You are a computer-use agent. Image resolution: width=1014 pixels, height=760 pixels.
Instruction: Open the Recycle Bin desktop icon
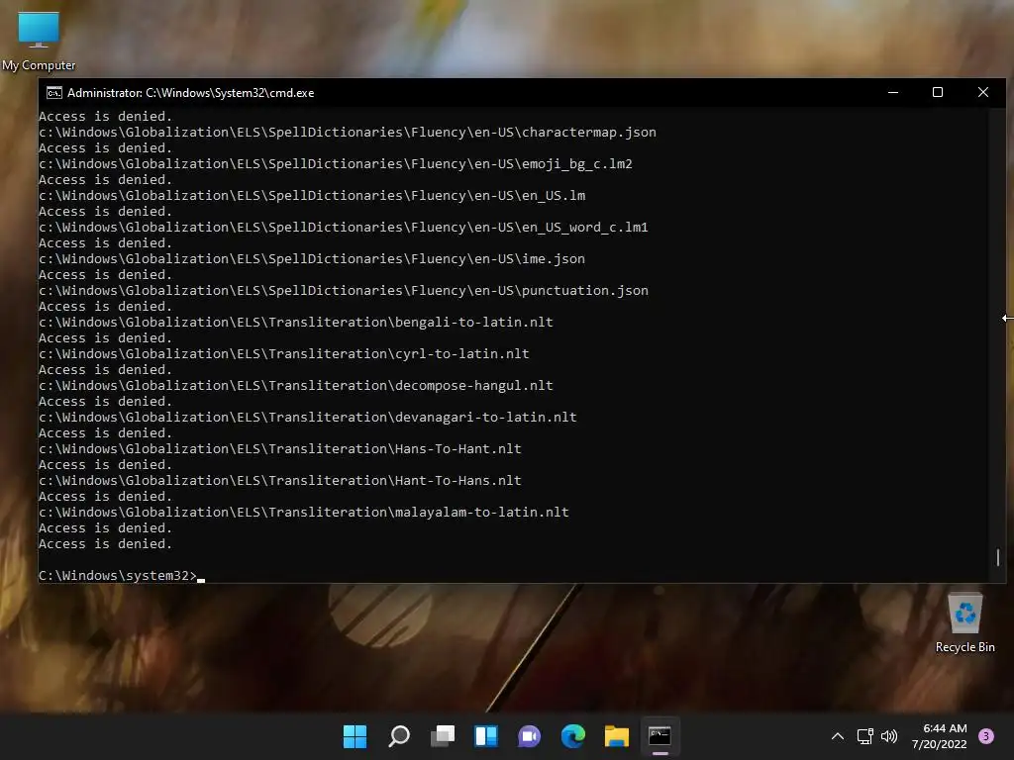tap(964, 621)
